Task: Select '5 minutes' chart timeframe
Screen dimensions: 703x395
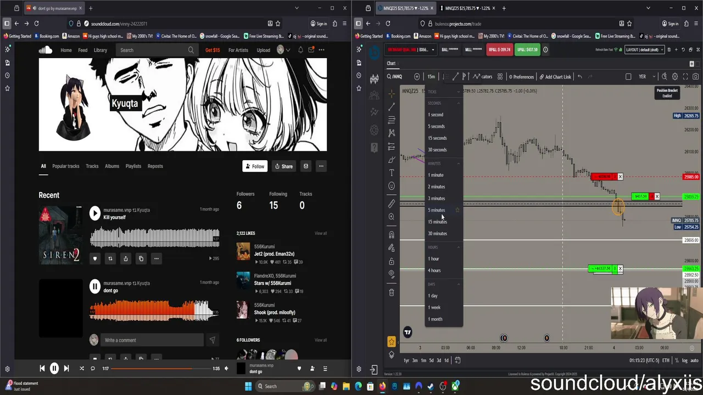Action: [x=437, y=210]
